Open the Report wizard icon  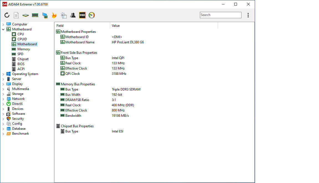pyautogui.click(x=16, y=15)
